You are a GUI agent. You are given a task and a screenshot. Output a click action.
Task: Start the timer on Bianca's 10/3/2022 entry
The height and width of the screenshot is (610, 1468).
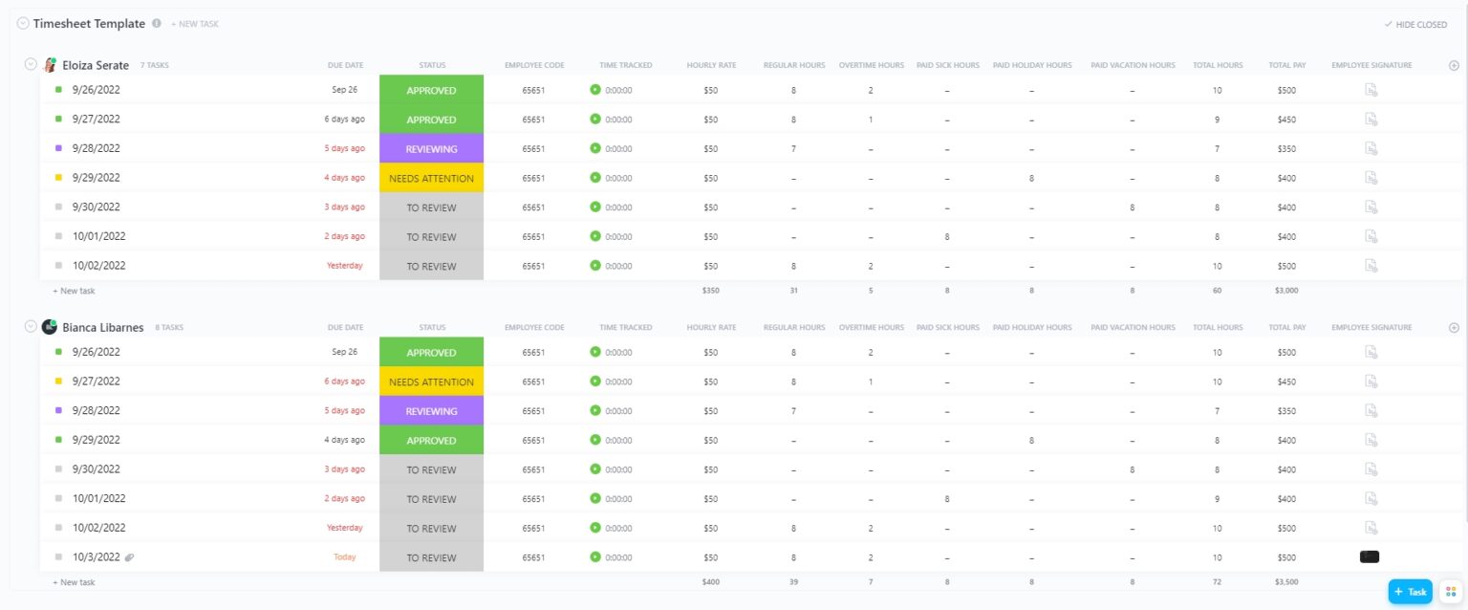[596, 556]
